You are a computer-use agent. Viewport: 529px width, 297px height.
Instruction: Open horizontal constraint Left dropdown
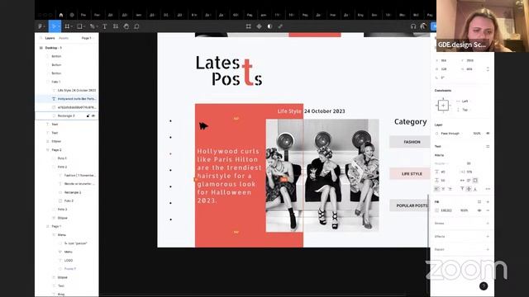tap(465, 101)
